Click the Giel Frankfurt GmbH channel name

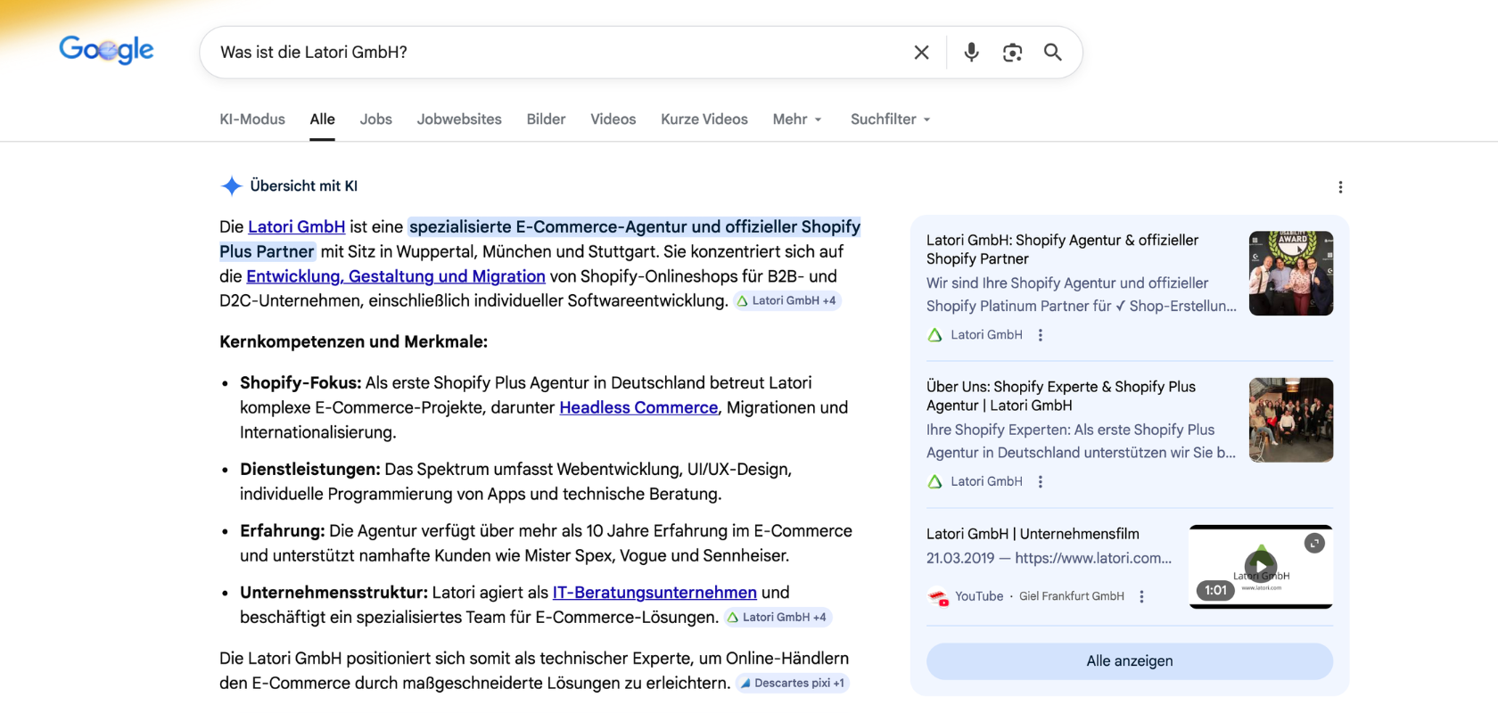pos(1072,597)
